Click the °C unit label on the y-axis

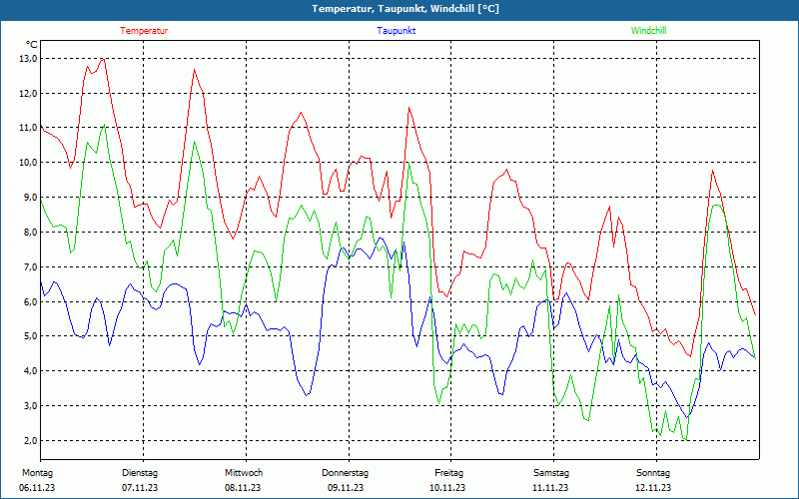pos(32,45)
